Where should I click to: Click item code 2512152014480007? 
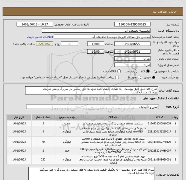pos(160,151)
